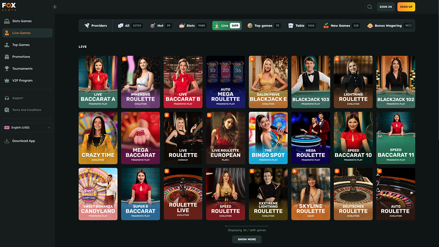This screenshot has height=247, width=439.
Task: Select the New Games category tab
Action: 341,25
